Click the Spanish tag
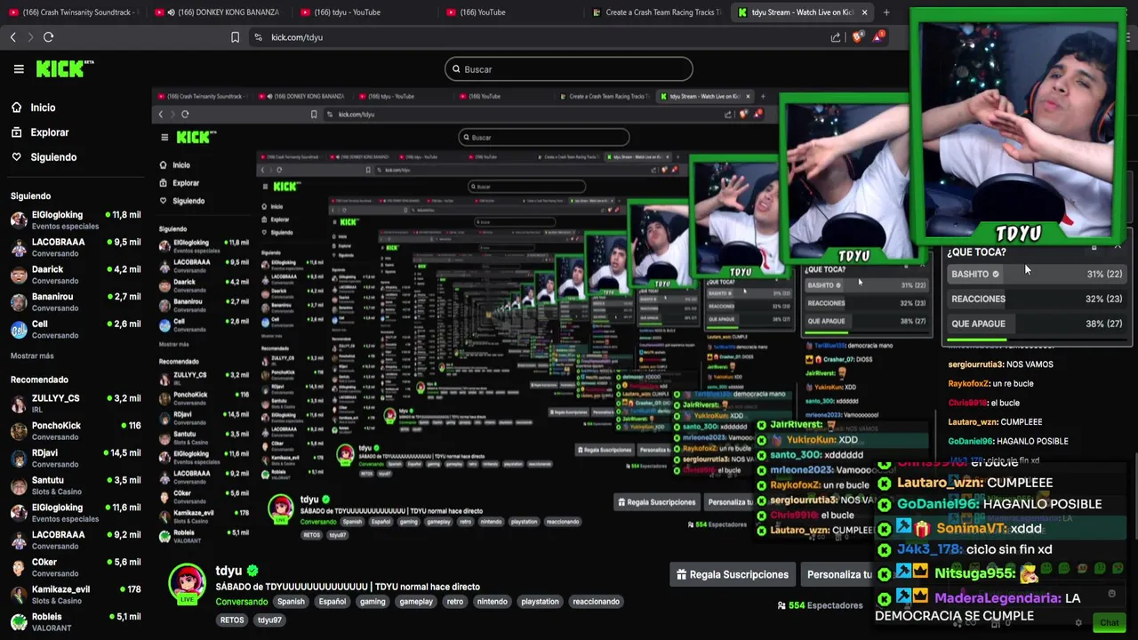 [291, 602]
